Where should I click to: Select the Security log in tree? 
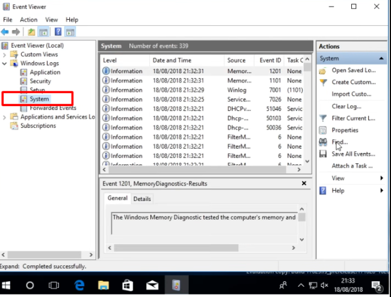pyautogui.click(x=40, y=81)
